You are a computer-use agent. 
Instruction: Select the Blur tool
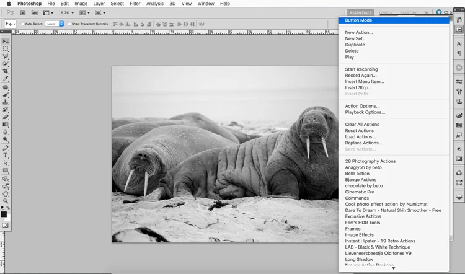pos(6,132)
